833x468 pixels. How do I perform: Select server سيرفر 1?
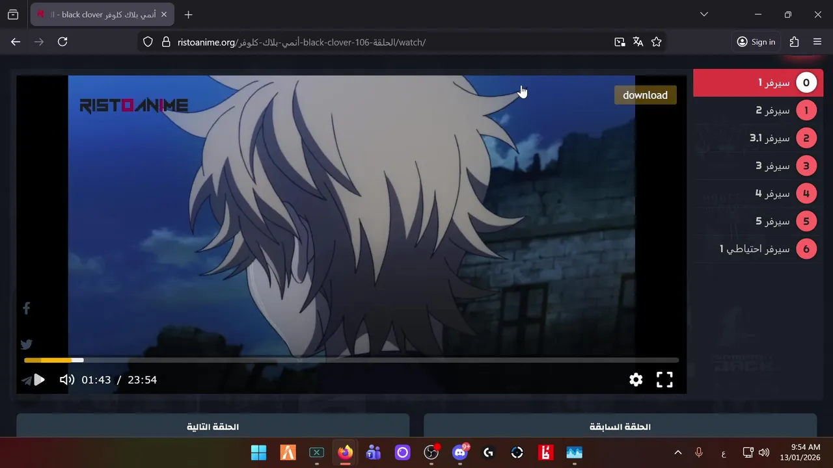coord(758,83)
